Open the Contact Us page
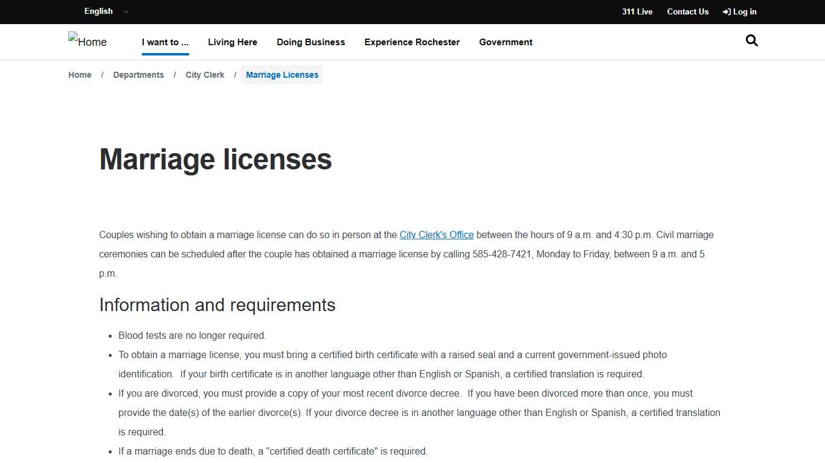The image size is (825, 463). [688, 11]
